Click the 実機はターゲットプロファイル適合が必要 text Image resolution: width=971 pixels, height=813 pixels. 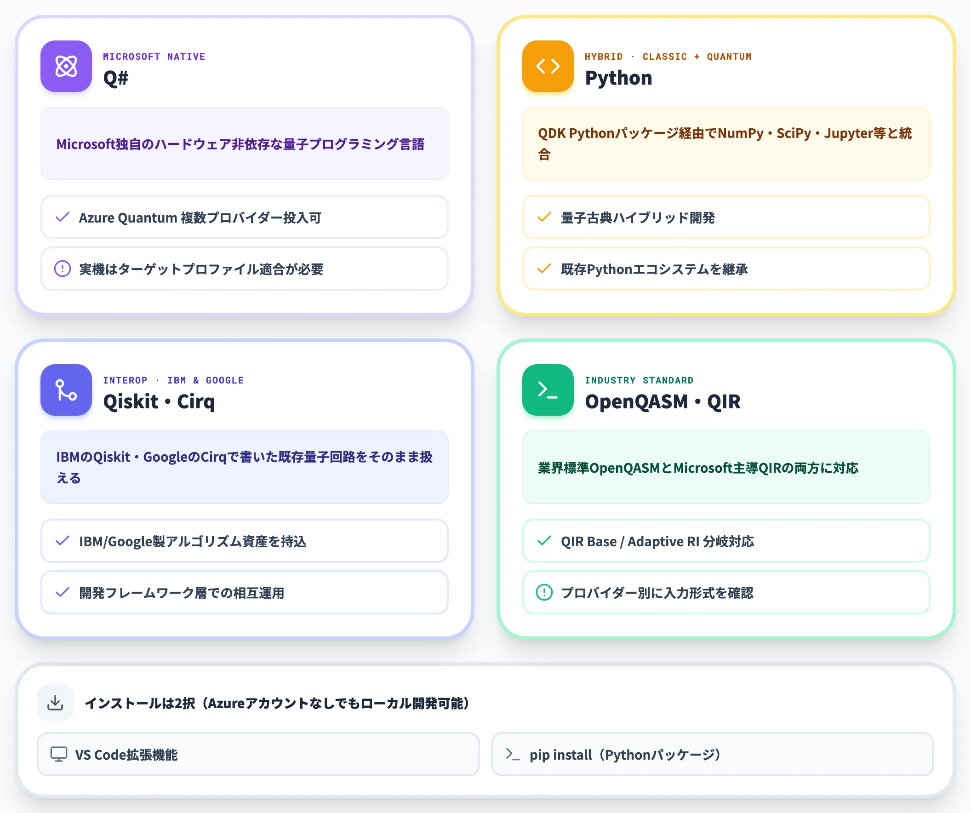(x=201, y=269)
